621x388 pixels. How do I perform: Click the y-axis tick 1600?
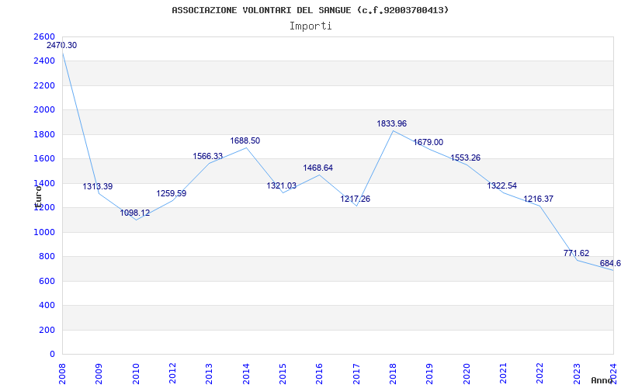click(44, 159)
